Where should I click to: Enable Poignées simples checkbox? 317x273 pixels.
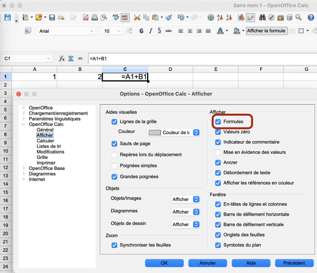[x=114, y=166]
